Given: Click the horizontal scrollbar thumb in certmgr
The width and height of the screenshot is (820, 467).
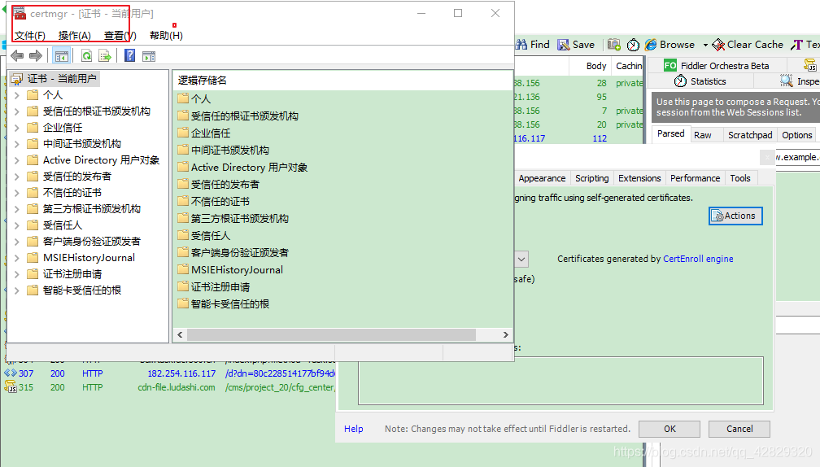Looking at the screenshot, I should tap(332, 334).
